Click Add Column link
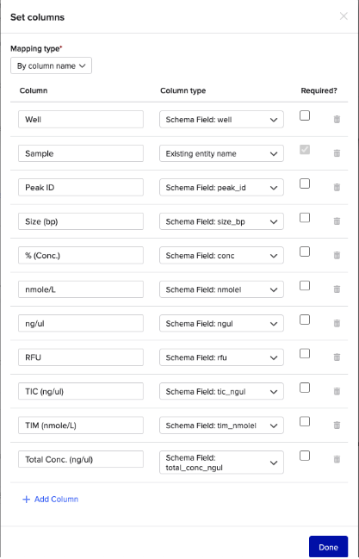This screenshot has height=559, width=359. pyautogui.click(x=50, y=499)
